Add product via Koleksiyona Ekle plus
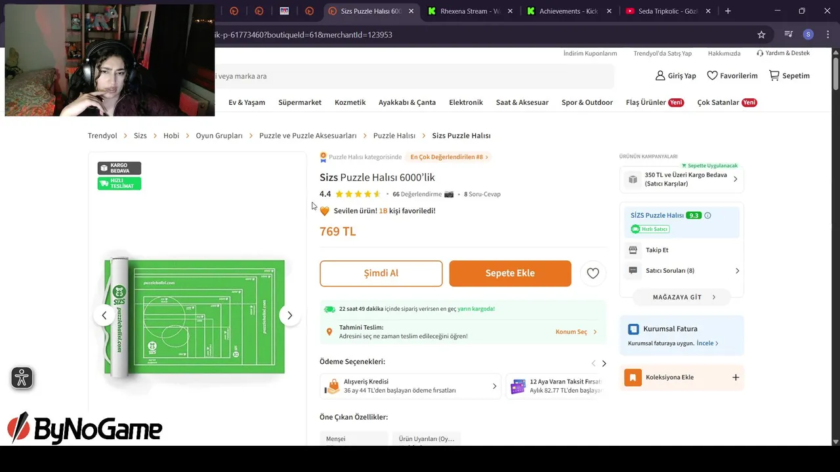840x472 pixels. coord(736,377)
